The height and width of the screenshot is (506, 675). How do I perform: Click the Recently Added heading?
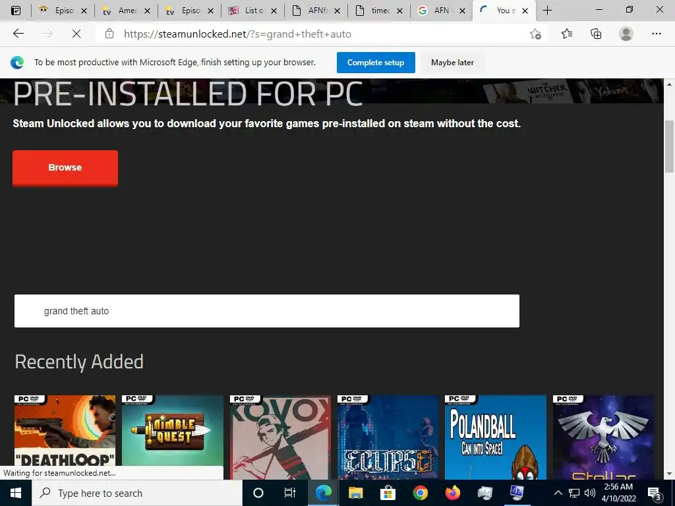pos(79,362)
